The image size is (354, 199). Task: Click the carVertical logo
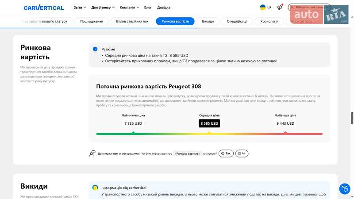tap(43, 8)
